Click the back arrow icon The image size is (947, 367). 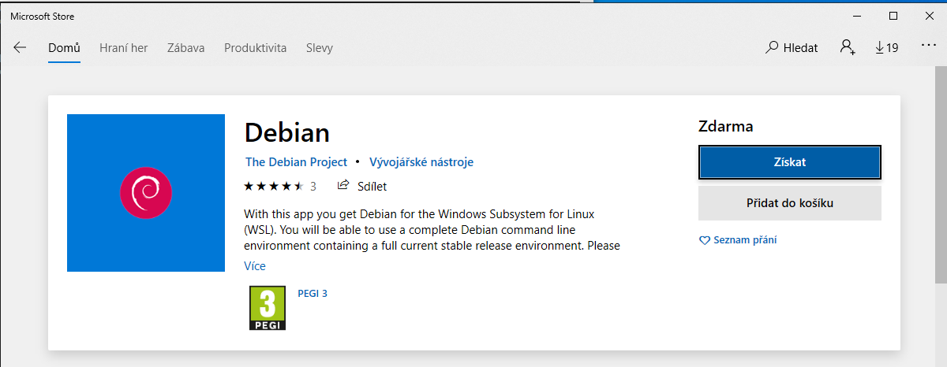pos(20,47)
